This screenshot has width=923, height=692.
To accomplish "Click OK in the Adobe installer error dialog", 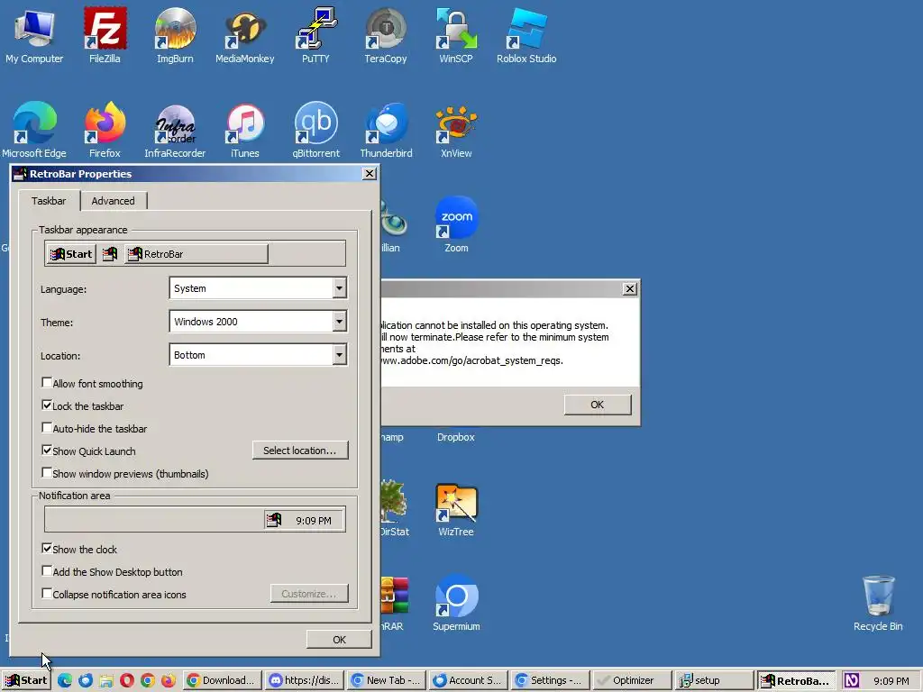I will click(597, 405).
